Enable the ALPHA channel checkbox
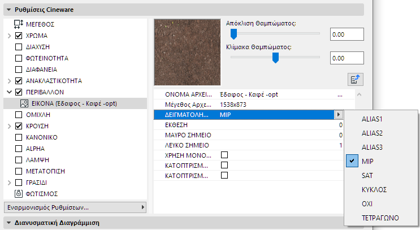The image size is (420, 230). point(19,149)
